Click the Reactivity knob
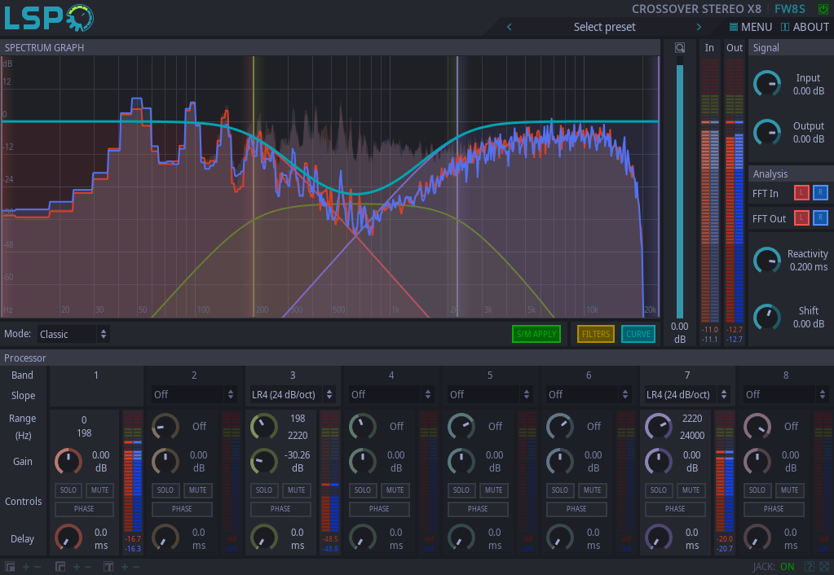 click(x=767, y=261)
